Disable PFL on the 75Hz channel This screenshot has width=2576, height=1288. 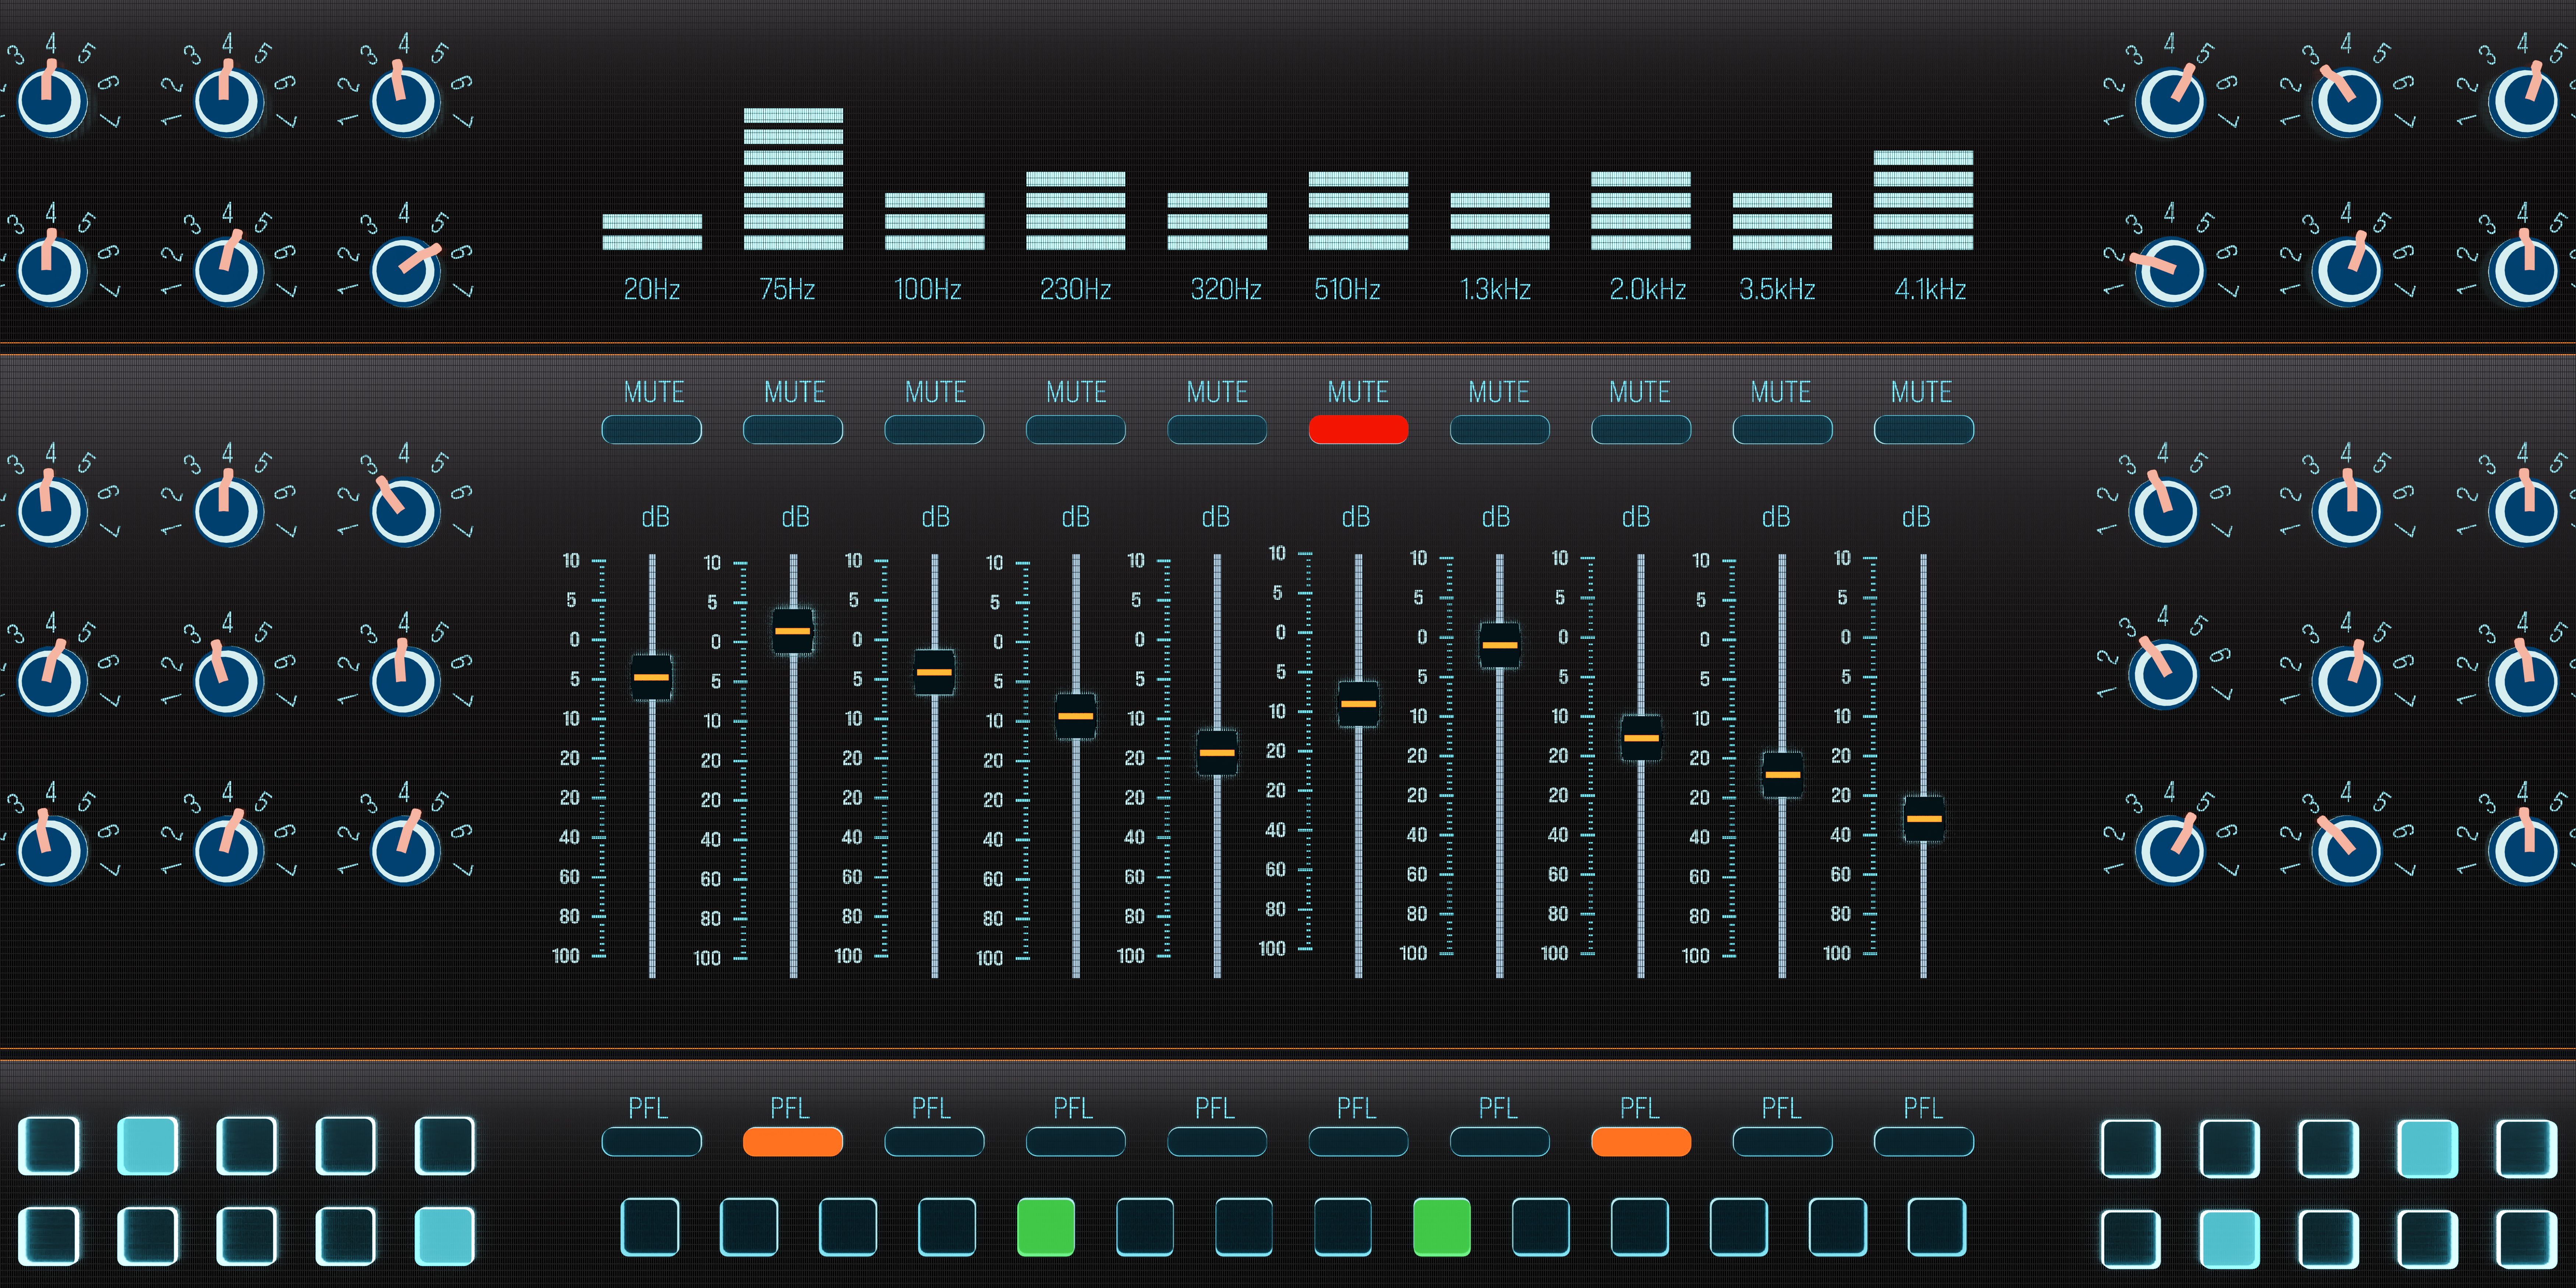pyautogui.click(x=792, y=1141)
